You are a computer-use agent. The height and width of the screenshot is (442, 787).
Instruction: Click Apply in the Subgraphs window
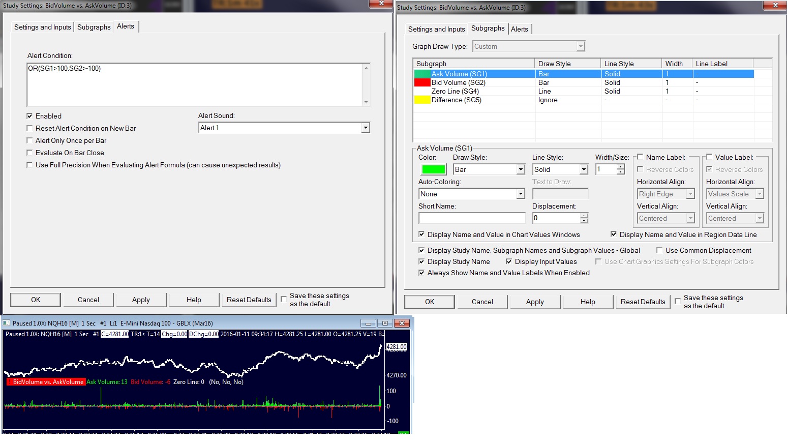pyautogui.click(x=535, y=302)
